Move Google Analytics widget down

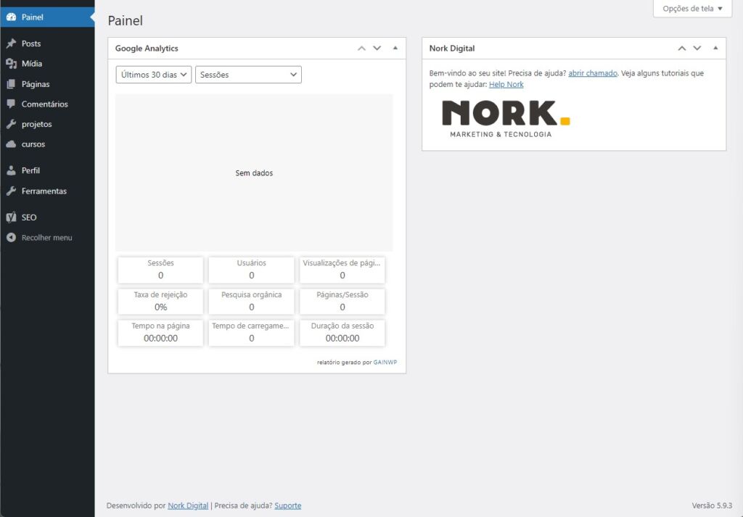(377, 49)
